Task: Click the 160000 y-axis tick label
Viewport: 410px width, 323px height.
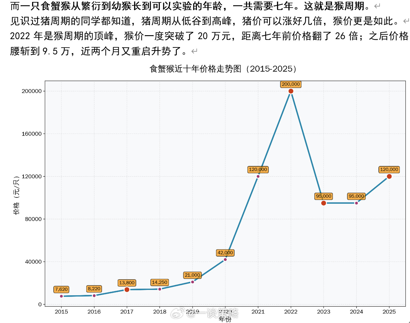Action: click(32, 134)
